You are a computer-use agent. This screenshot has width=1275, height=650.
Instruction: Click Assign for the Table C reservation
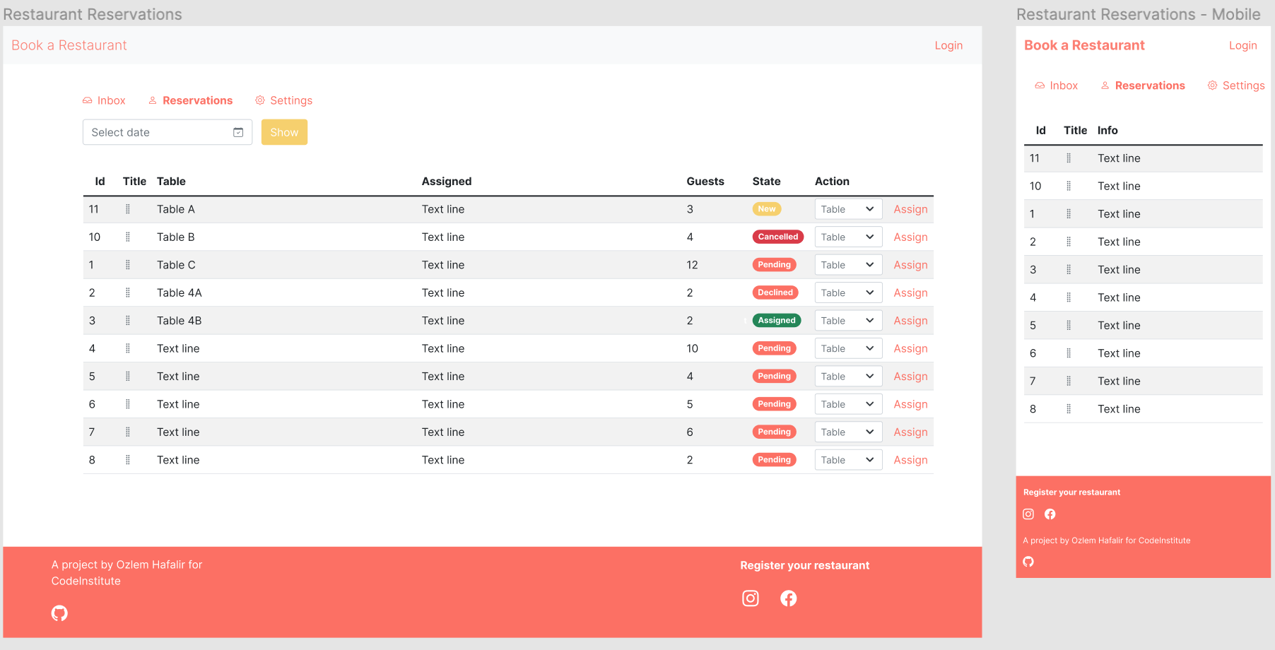coord(910,264)
